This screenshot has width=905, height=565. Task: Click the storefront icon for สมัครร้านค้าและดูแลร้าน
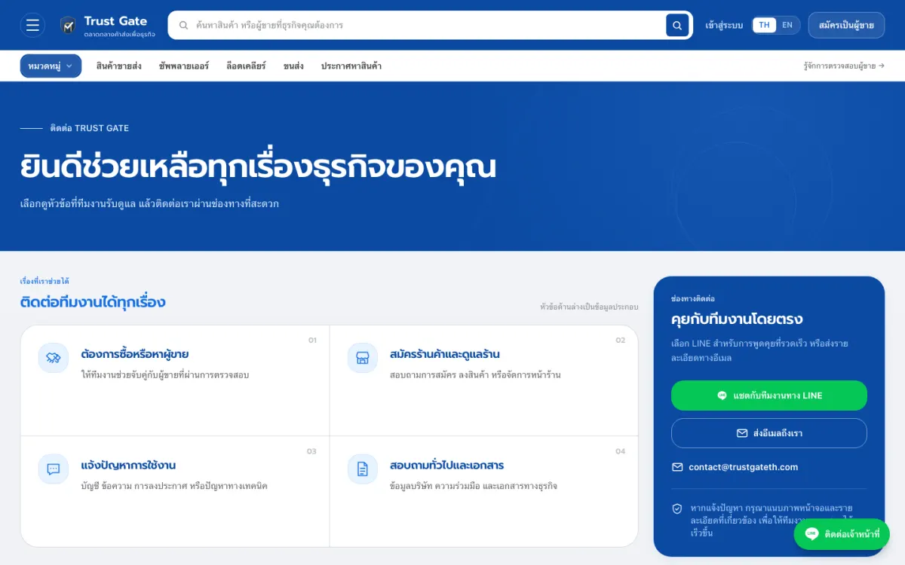363,358
